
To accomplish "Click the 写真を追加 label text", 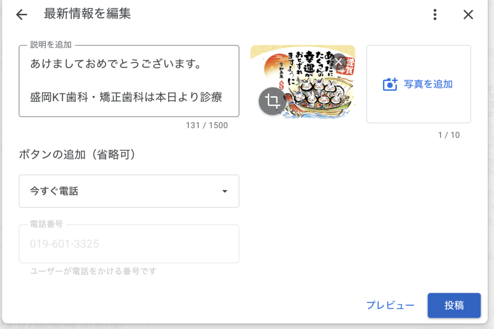I will pyautogui.click(x=428, y=84).
